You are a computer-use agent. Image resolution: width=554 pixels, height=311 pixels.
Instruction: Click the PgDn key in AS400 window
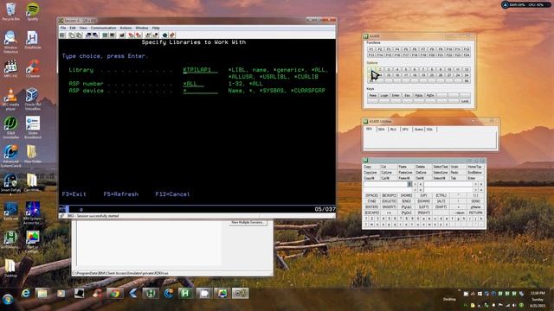pyautogui.click(x=430, y=96)
